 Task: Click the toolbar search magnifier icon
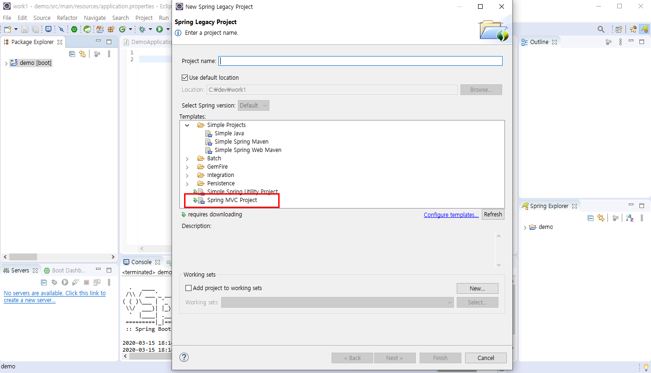coord(601,29)
